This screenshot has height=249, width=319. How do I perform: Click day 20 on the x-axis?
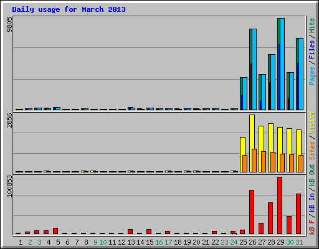click(196, 242)
